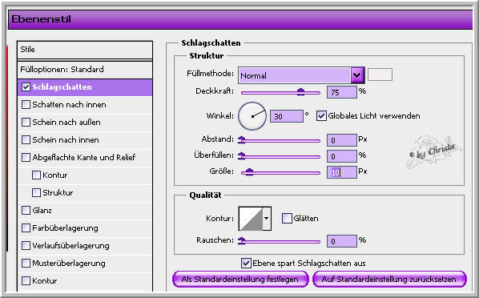Select the Schein nach außen row label
This screenshot has height=298, width=479.
point(66,123)
